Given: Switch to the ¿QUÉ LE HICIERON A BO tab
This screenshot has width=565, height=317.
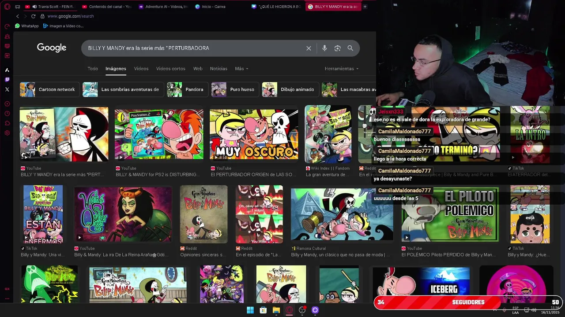Looking at the screenshot, I should tap(276, 7).
